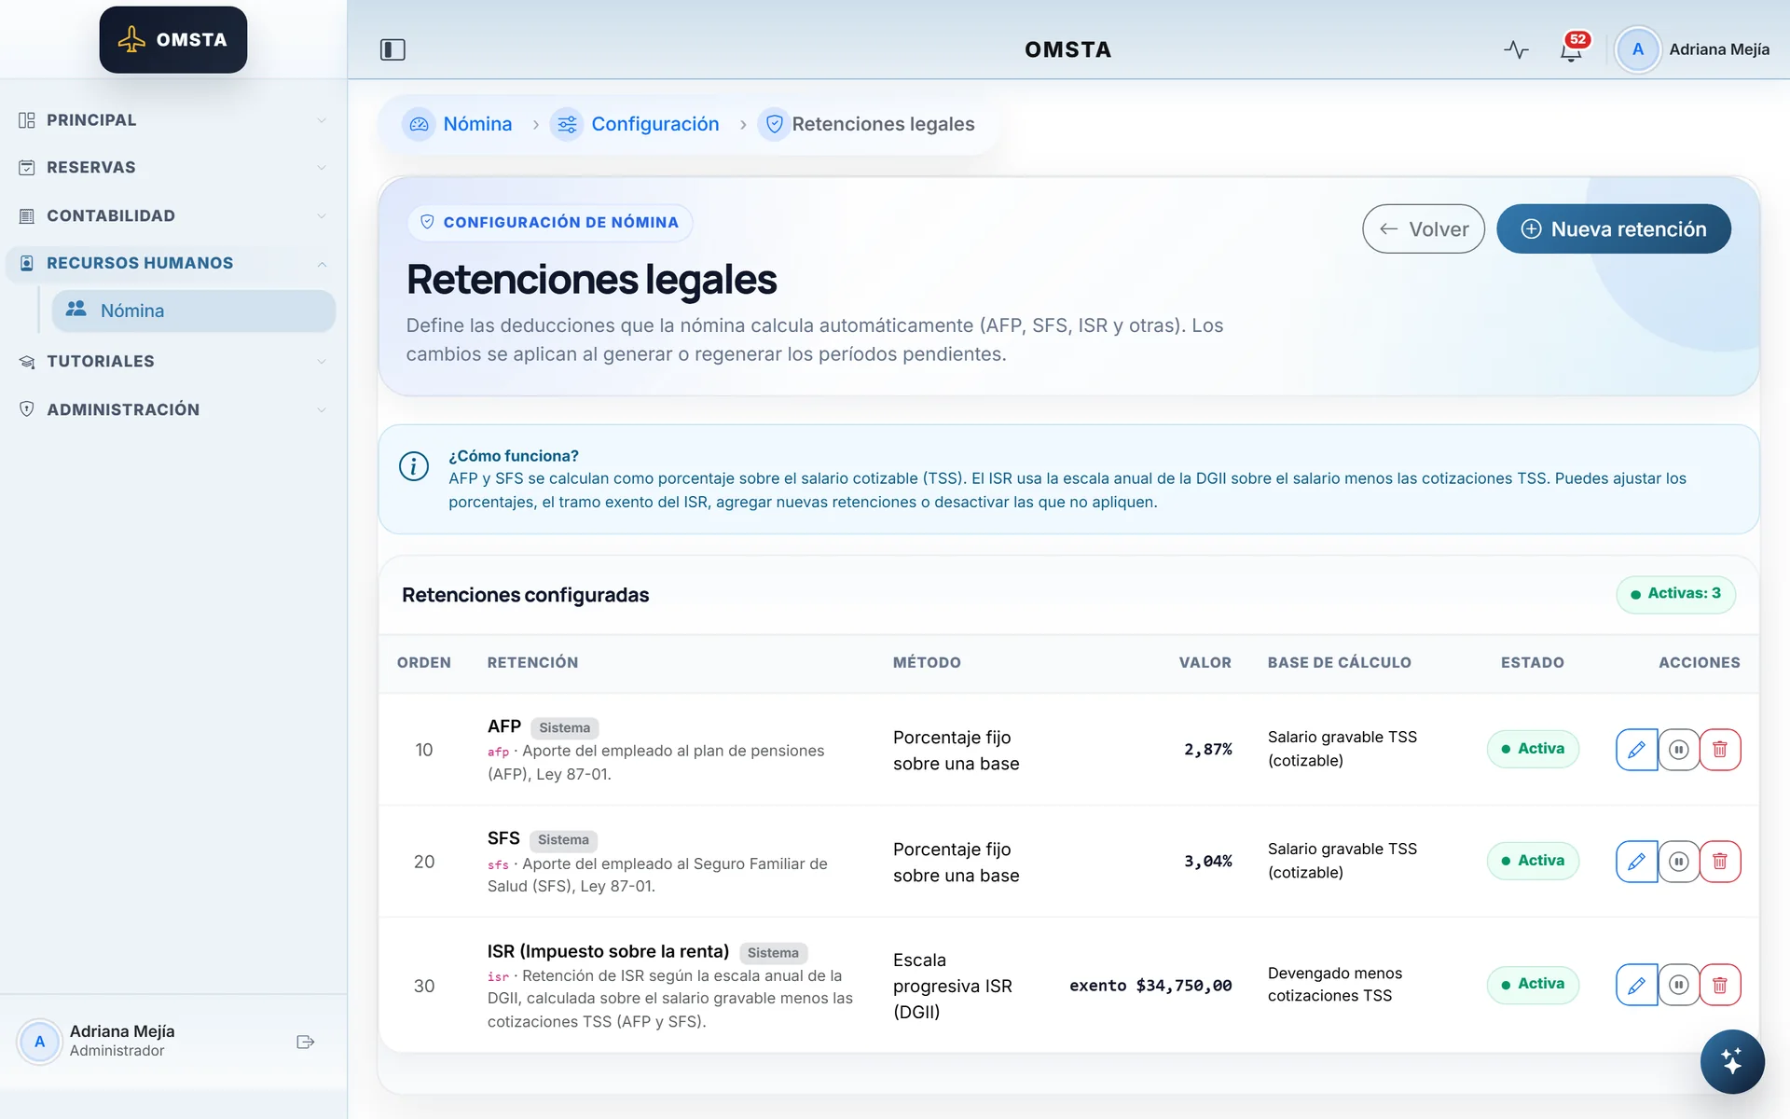The image size is (1790, 1119).
Task: Delete the ISR retention
Action: pyautogui.click(x=1720, y=985)
